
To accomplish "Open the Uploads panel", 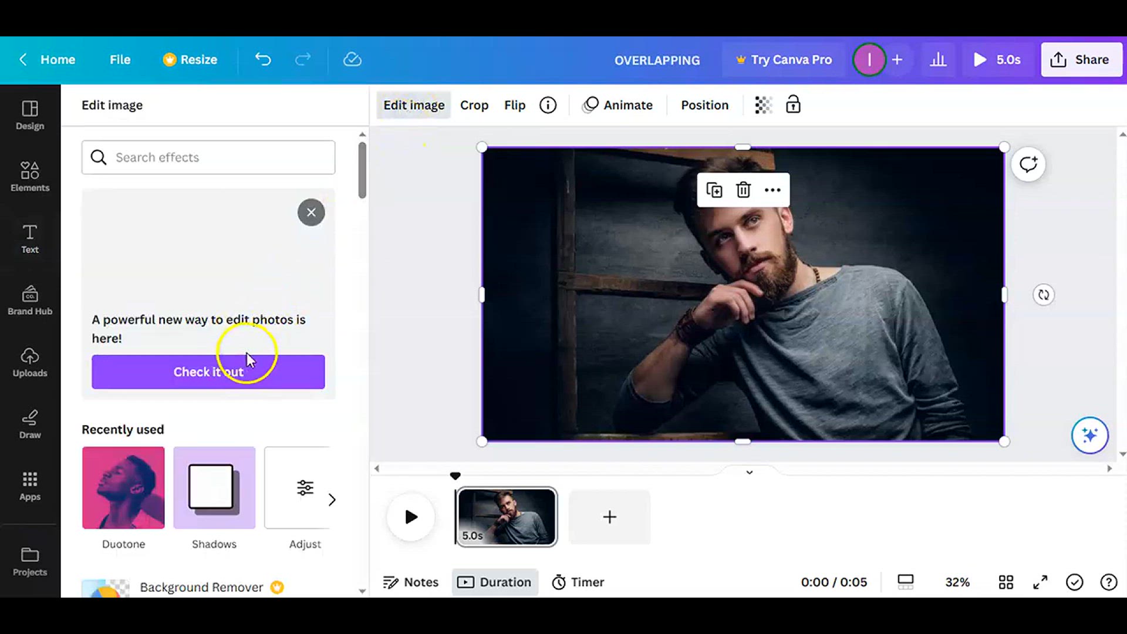I will (30, 362).
